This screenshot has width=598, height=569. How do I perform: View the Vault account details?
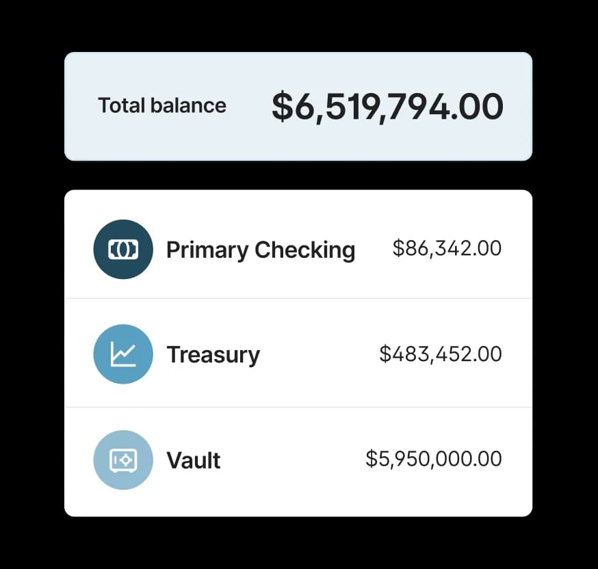click(298, 460)
